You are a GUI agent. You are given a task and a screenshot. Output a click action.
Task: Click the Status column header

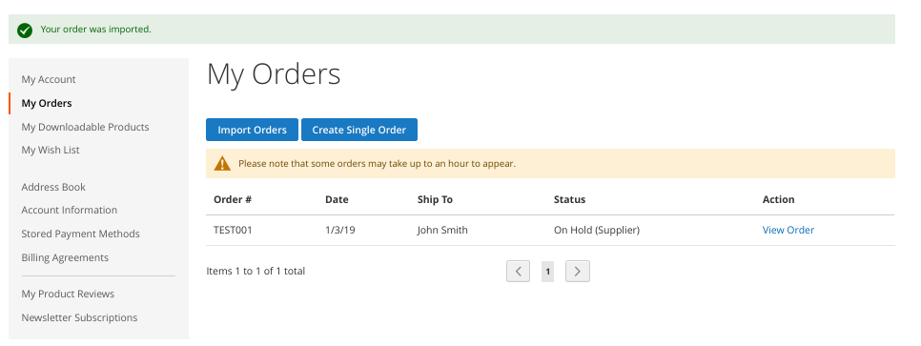click(x=569, y=200)
